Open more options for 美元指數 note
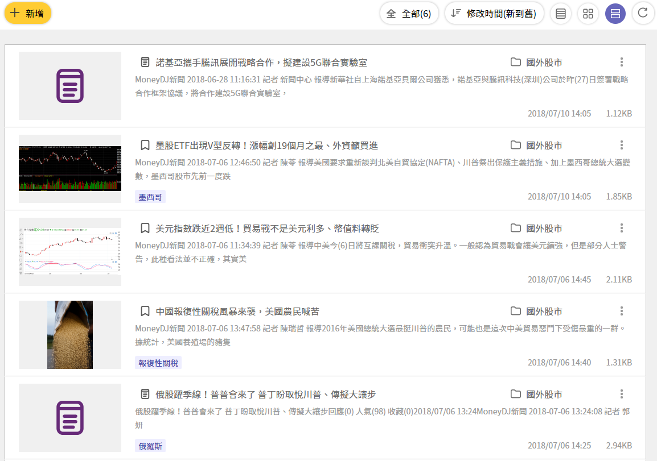 pos(621,228)
